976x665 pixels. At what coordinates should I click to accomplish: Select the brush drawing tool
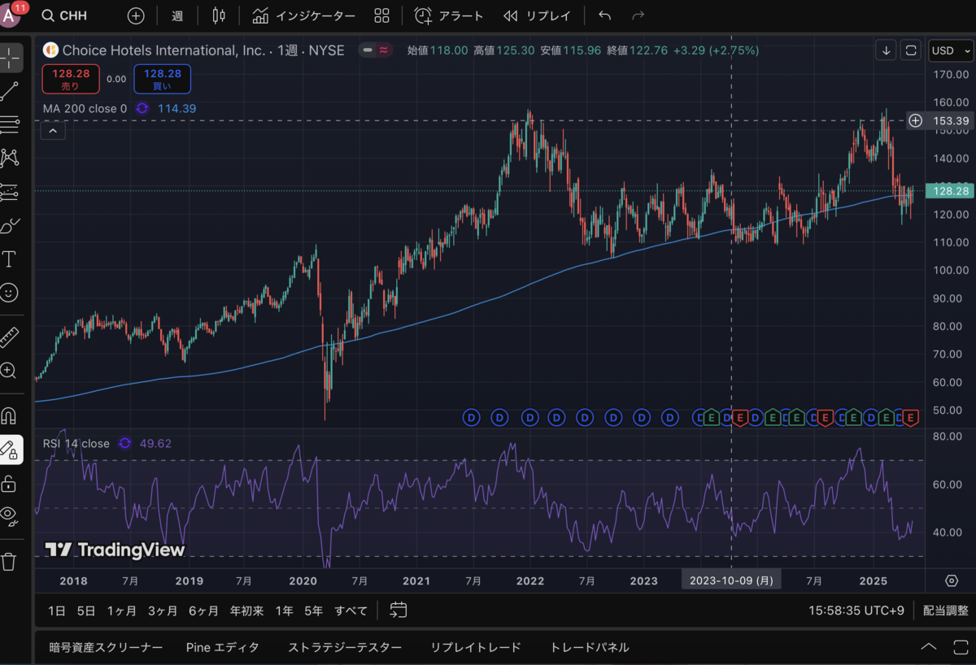(9, 225)
